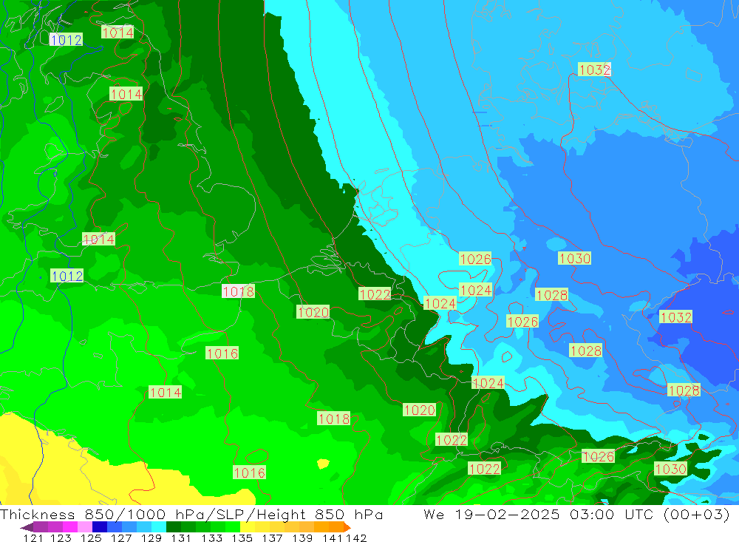Image resolution: width=739 pixels, height=542 pixels.
Task: Click the 1018 label left of lower 1020
Action: pos(334,419)
